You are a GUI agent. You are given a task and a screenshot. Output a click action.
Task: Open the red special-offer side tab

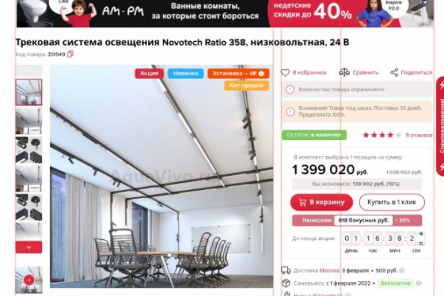click(x=440, y=126)
